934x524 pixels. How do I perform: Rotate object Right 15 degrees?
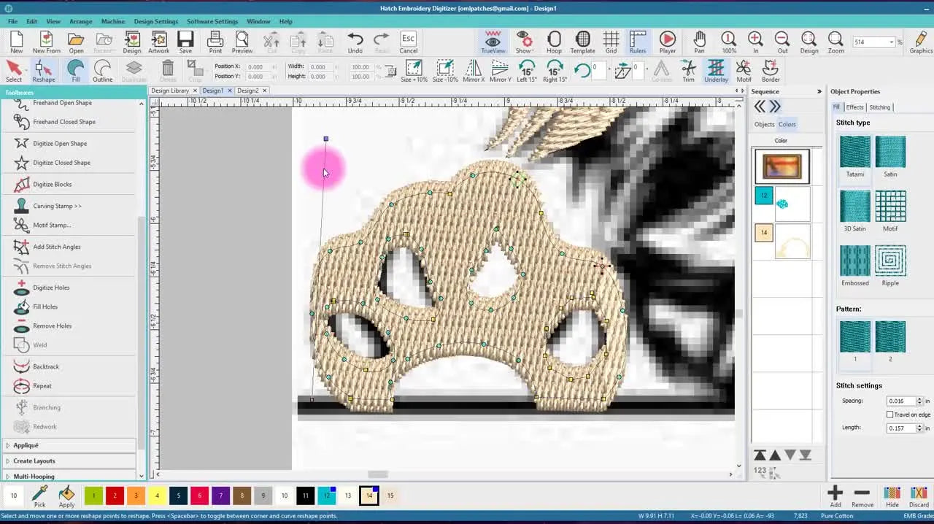click(x=555, y=71)
